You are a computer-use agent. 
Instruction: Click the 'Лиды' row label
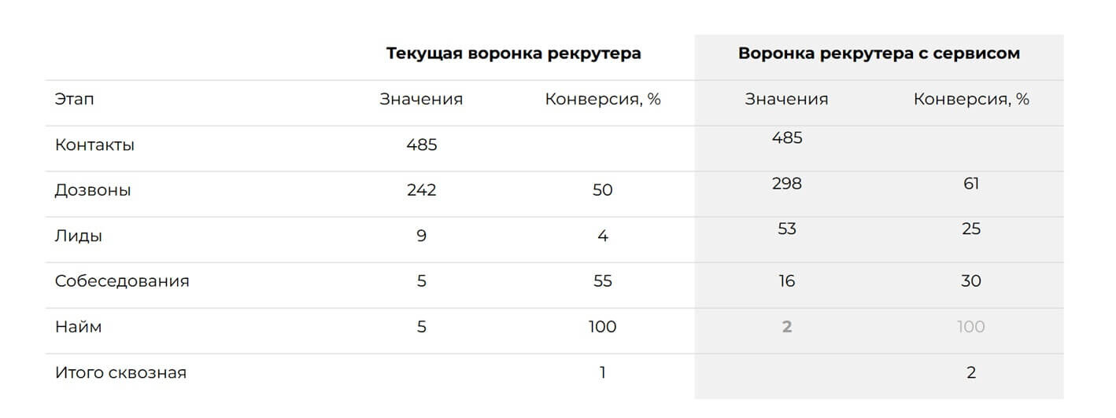coord(78,236)
